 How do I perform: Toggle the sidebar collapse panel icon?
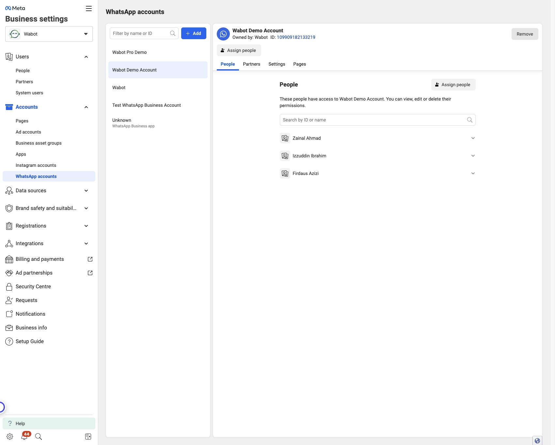(x=88, y=437)
